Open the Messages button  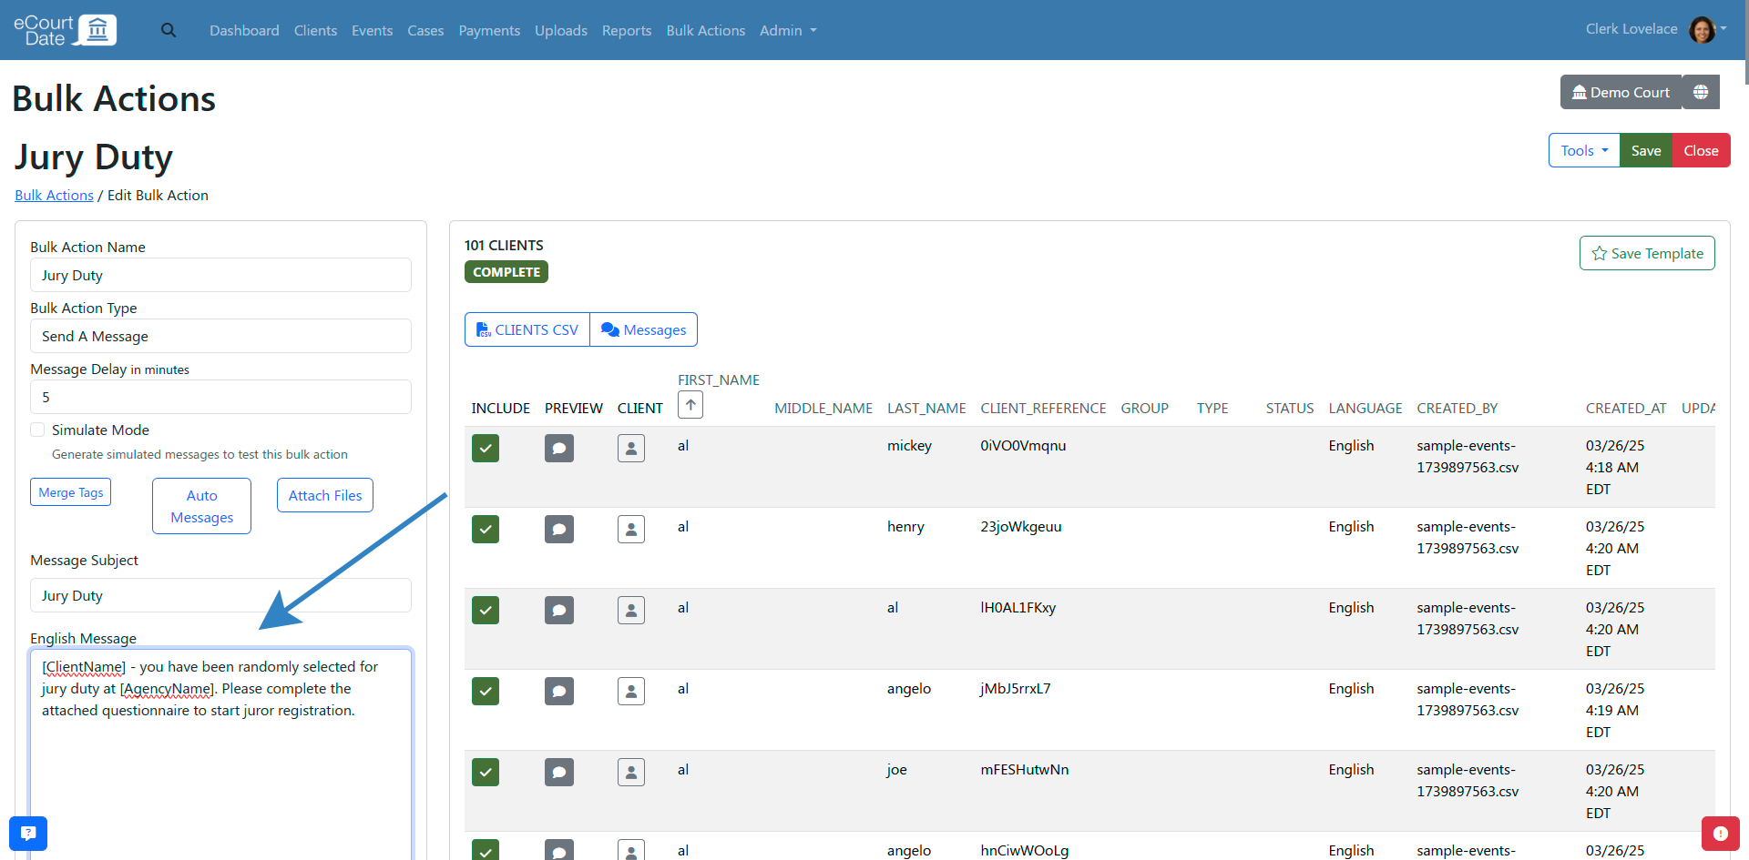[x=644, y=329]
